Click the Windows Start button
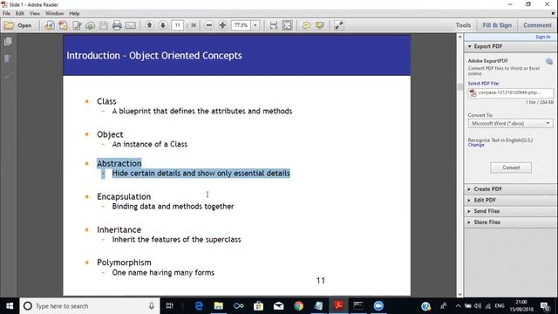The width and height of the screenshot is (558, 314). pyautogui.click(x=10, y=306)
